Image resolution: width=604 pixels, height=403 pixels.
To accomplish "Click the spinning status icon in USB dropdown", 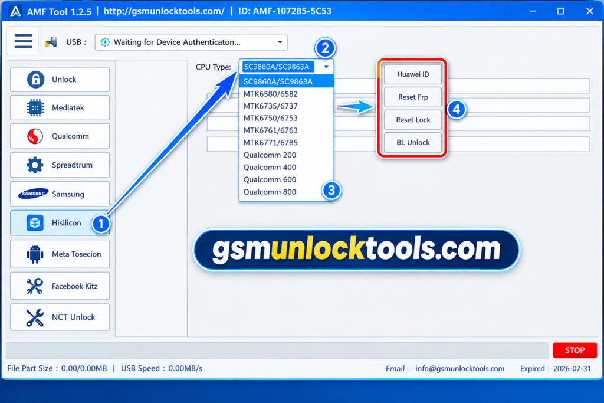I will [x=105, y=42].
